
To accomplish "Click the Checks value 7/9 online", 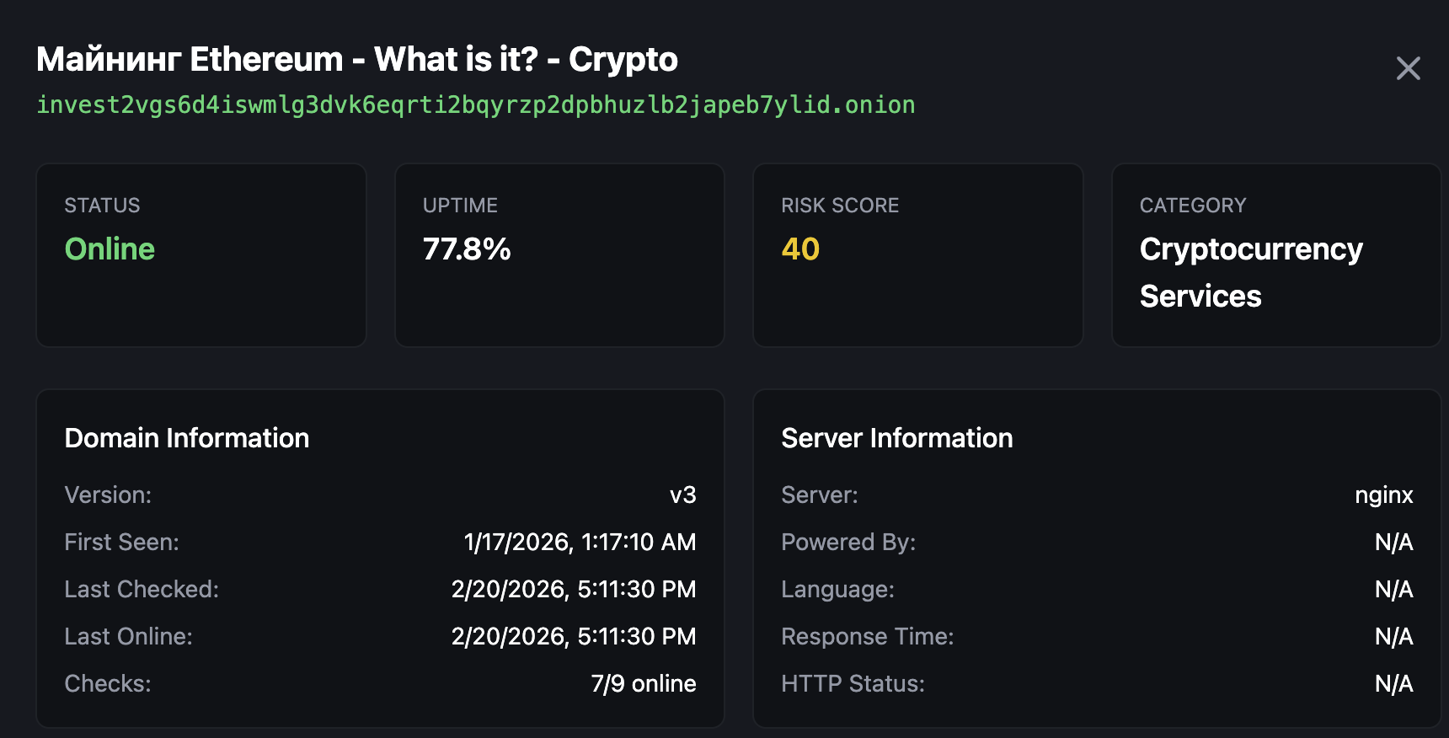I will [644, 683].
